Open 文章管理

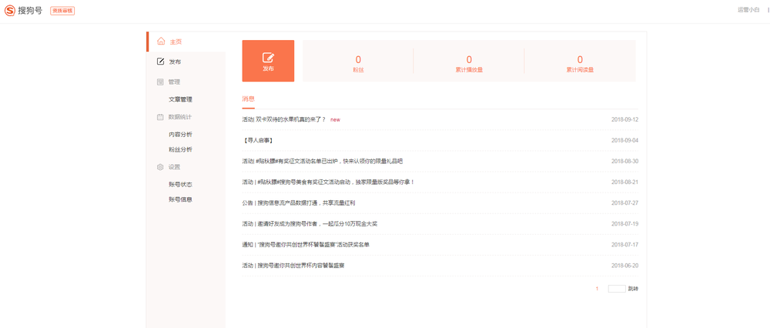pyautogui.click(x=180, y=99)
